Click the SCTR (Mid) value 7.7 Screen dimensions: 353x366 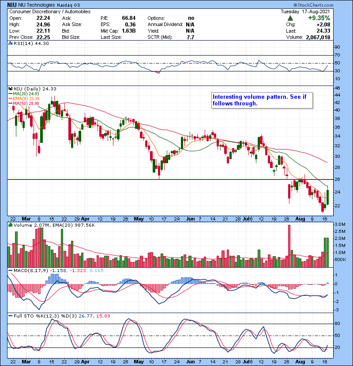click(x=191, y=37)
